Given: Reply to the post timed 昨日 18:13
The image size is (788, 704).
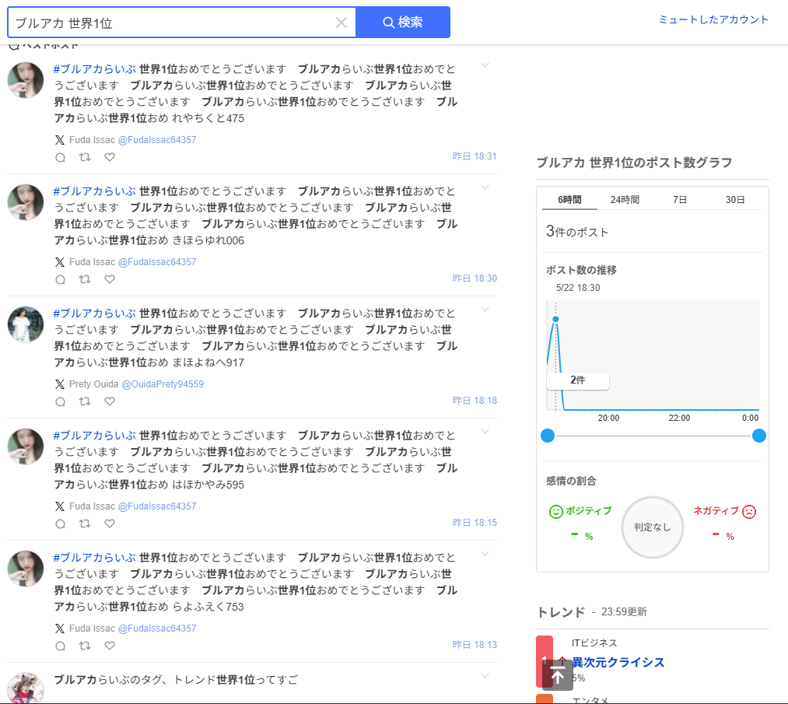Looking at the screenshot, I should tap(61, 646).
